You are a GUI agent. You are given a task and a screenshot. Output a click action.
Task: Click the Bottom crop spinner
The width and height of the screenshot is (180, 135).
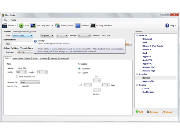[97, 90]
